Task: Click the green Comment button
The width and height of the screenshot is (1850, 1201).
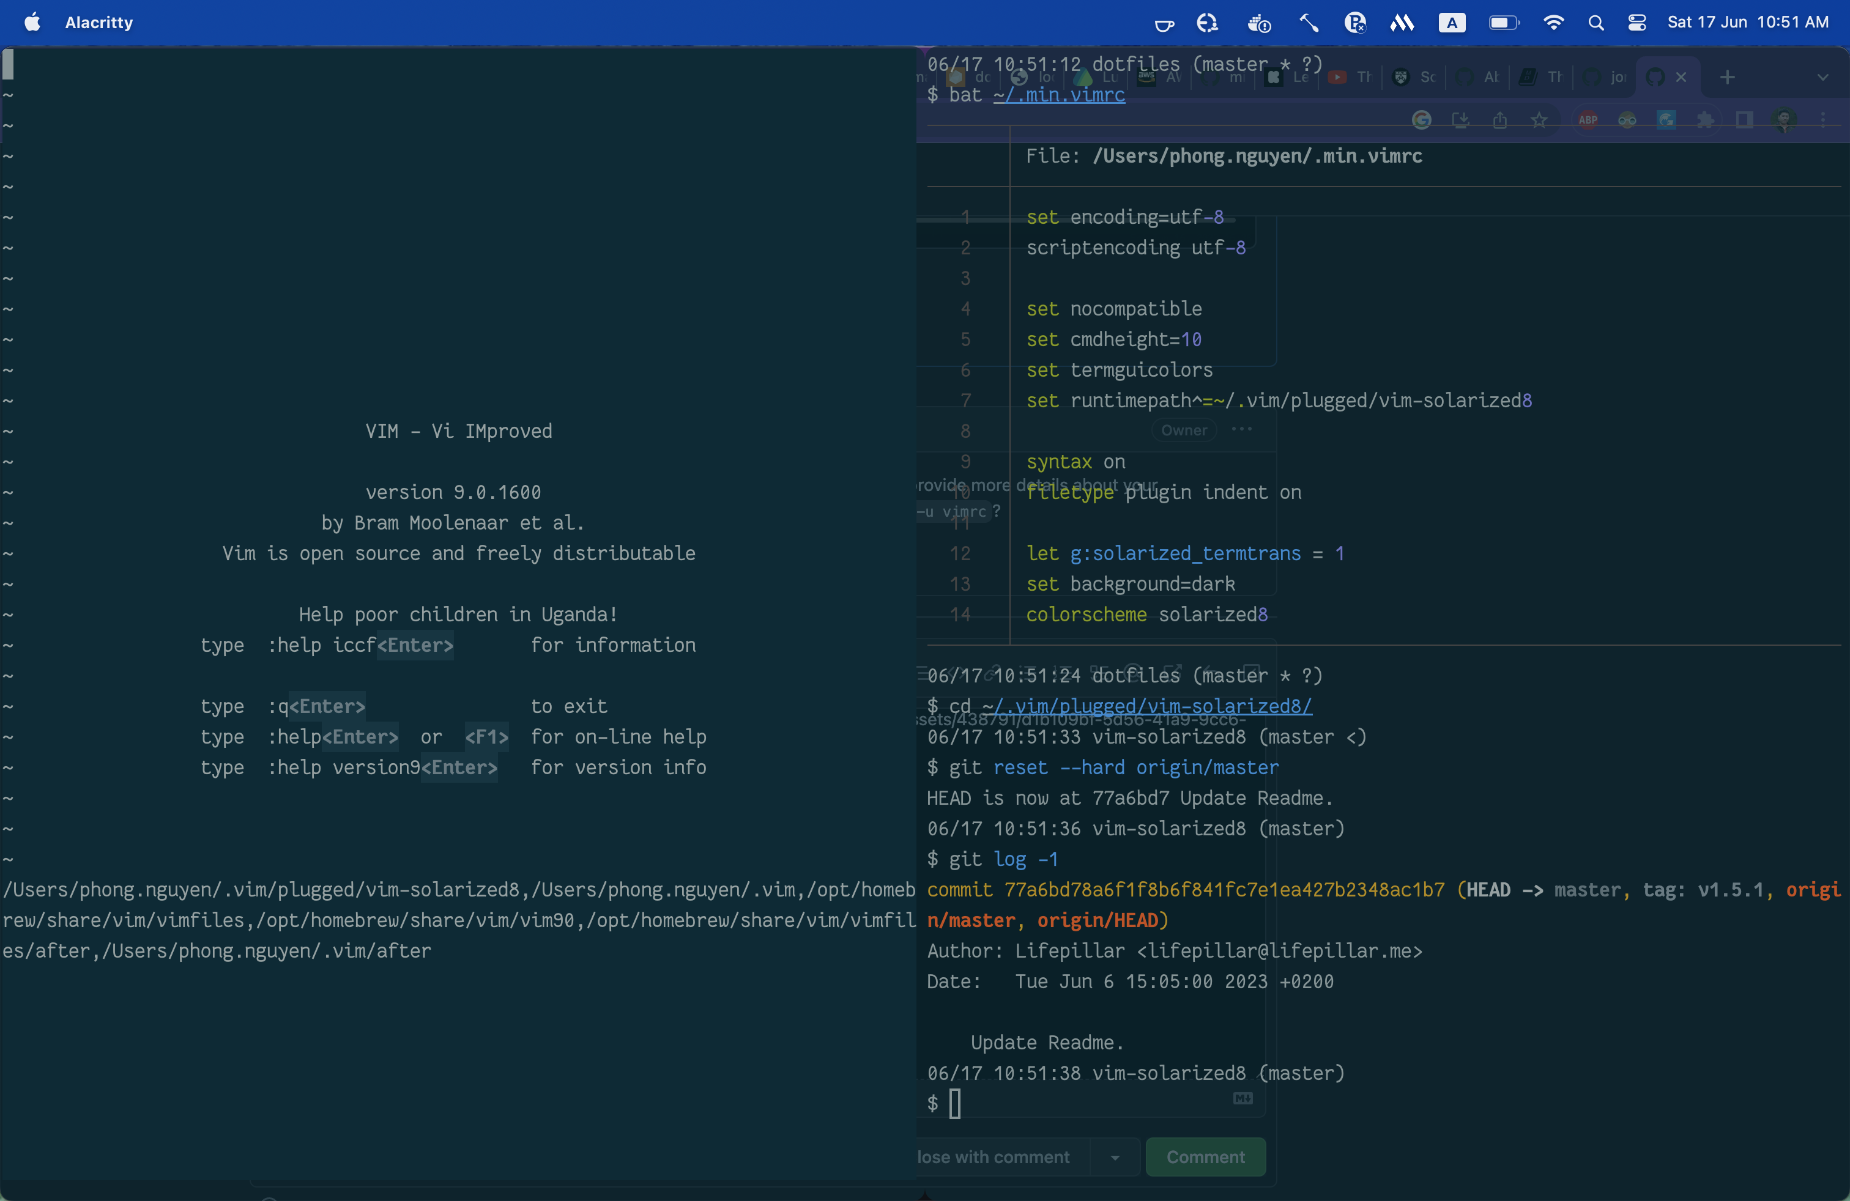Action: [1206, 1157]
